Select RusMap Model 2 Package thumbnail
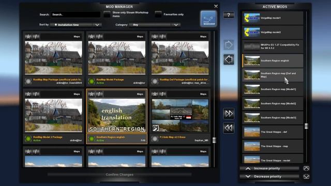The width and height of the screenshot is (331, 186). point(54,115)
